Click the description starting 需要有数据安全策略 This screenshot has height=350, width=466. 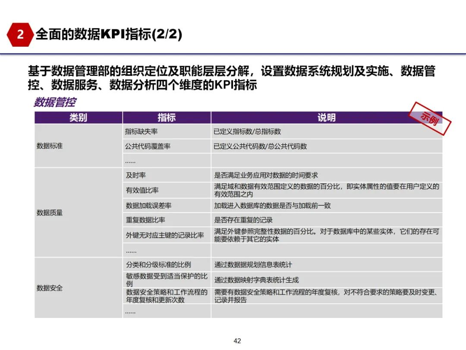[x=327, y=296]
